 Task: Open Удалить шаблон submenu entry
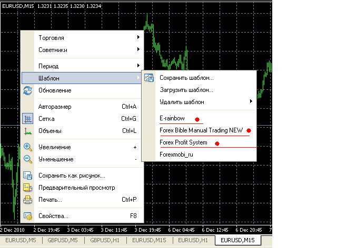(199, 102)
